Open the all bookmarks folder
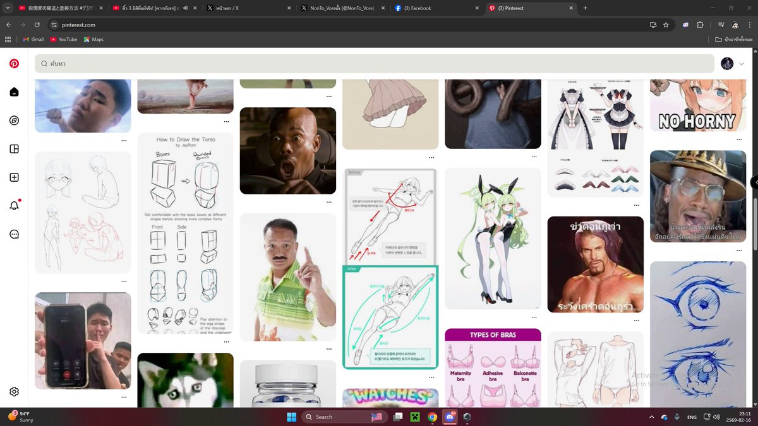This screenshot has height=426, width=758. tap(734, 39)
